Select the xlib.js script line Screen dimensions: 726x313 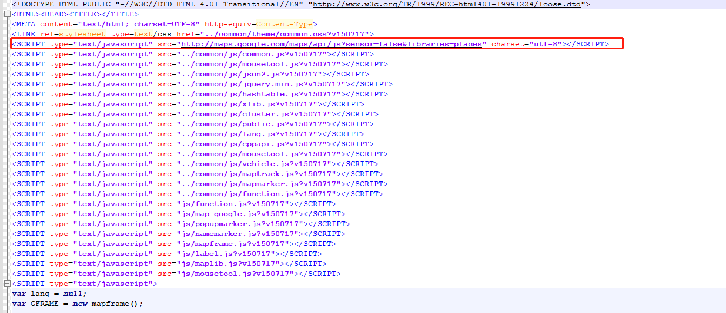tap(188, 105)
